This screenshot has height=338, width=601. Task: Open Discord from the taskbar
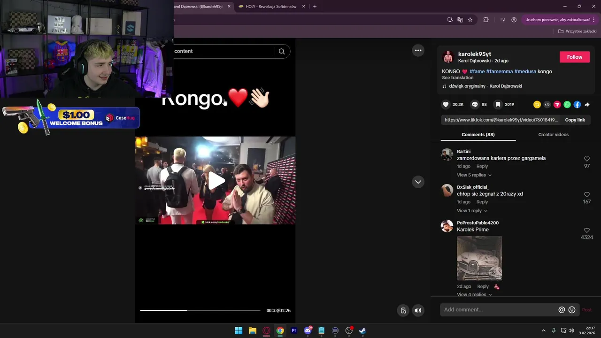point(308,330)
